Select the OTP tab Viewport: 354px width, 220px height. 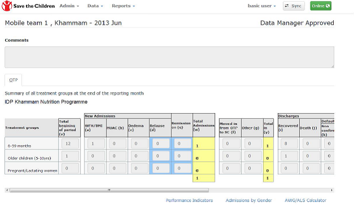click(14, 80)
